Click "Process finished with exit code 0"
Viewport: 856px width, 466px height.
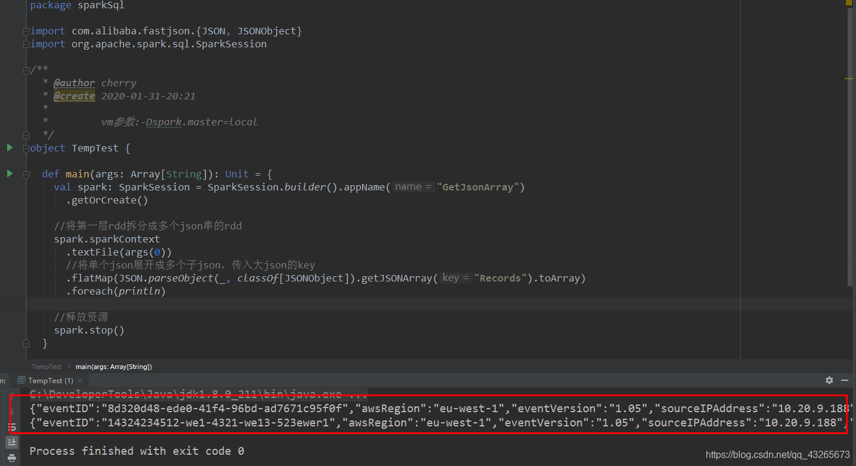coord(137,451)
